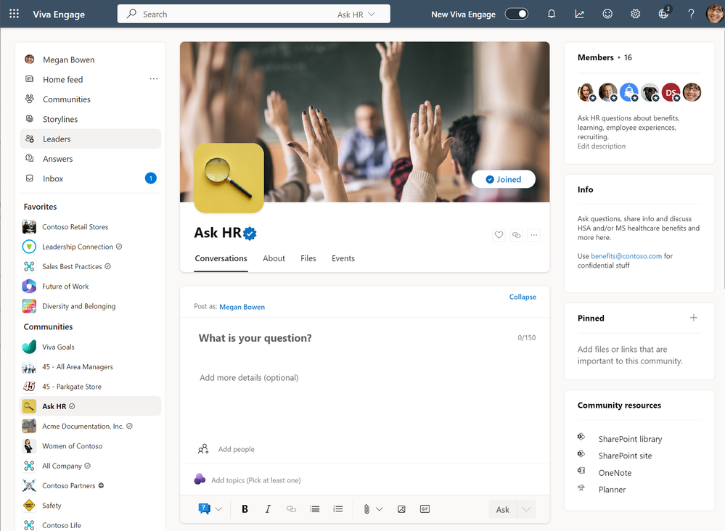This screenshot has height=531, width=725.
Task: Favorite the Ask HR community heart icon
Action: (499, 235)
